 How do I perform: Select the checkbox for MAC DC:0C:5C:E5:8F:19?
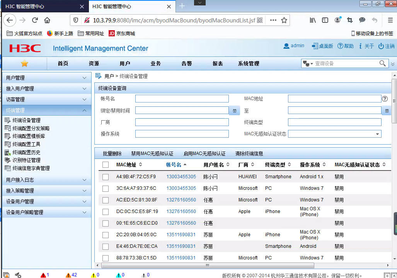pos(106,211)
